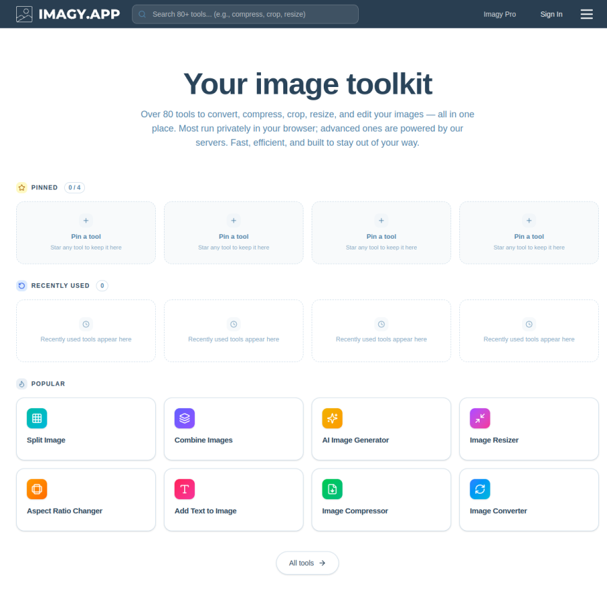
Task: Click the Split Image grid icon
Action: [37, 418]
